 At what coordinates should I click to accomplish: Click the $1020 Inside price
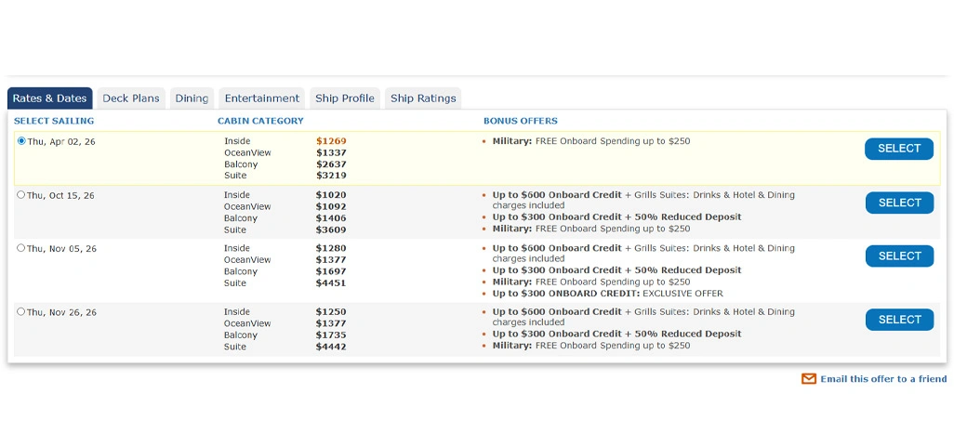pos(331,195)
